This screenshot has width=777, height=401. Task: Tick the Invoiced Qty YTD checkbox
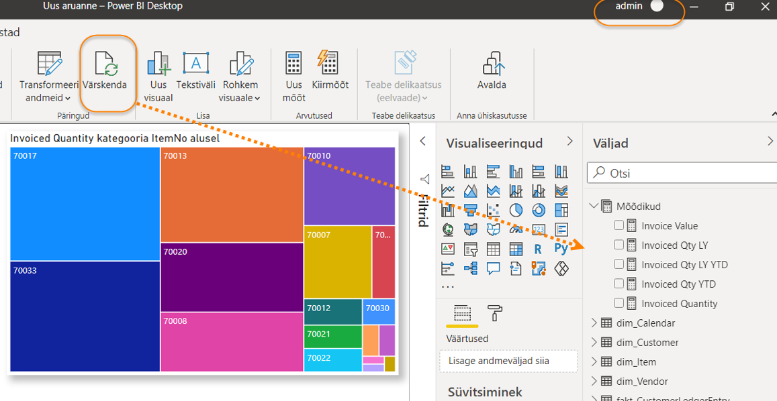click(619, 284)
